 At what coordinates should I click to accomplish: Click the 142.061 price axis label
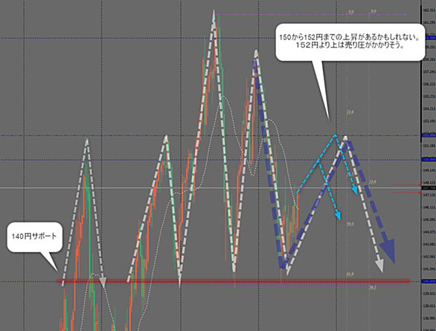(x=429, y=257)
